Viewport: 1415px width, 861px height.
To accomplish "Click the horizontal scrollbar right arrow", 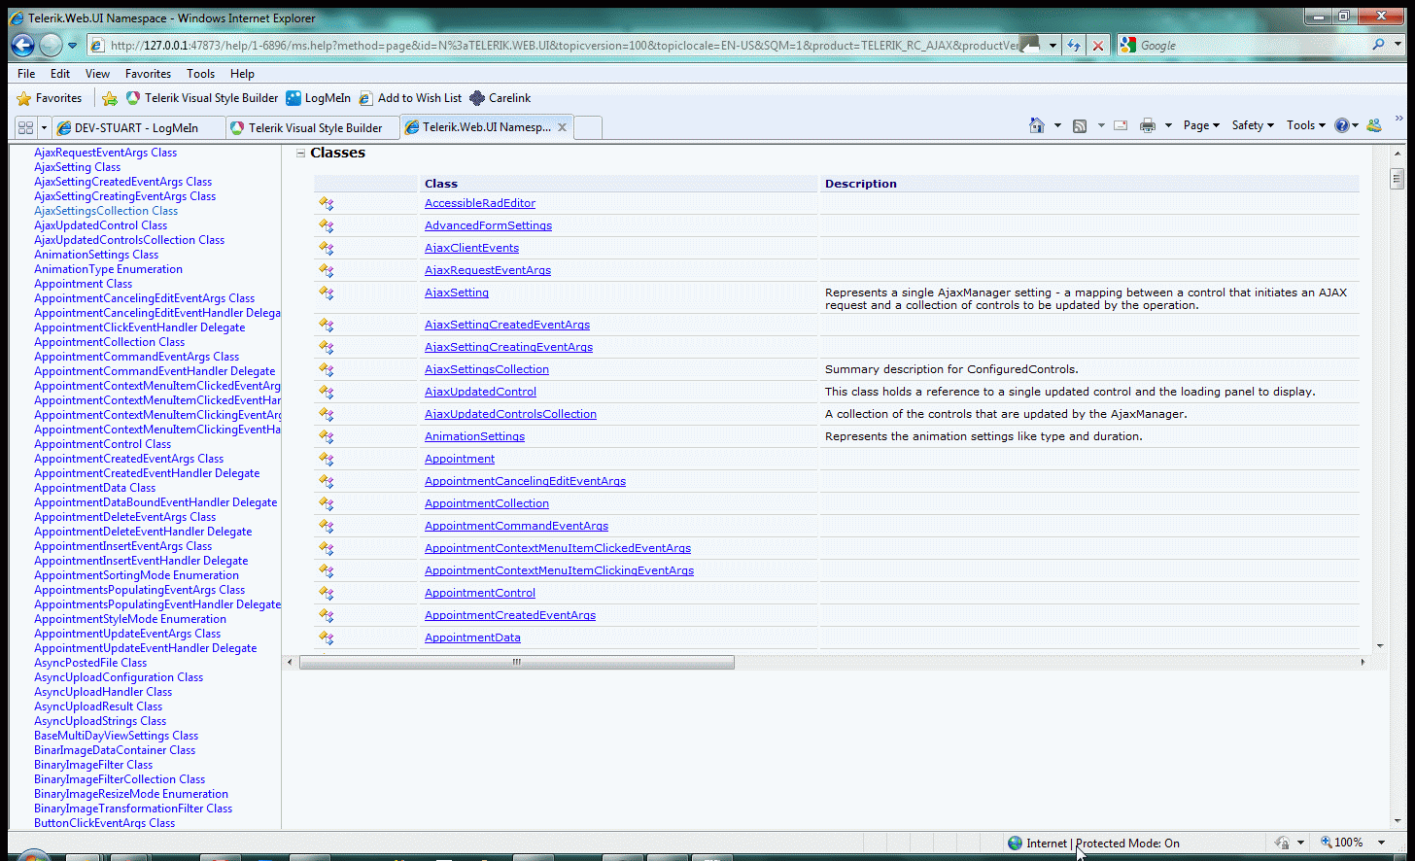I will point(1363,662).
